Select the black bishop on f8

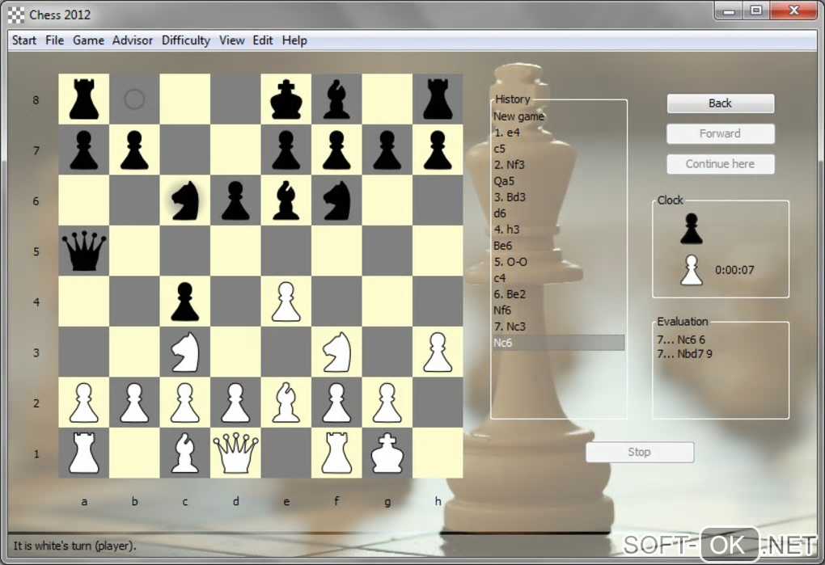tap(336, 99)
